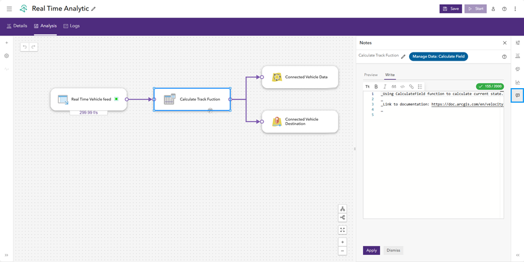Screen dimensions: 524x262
Task: Click the italic formatting icon
Action: tap(385, 86)
